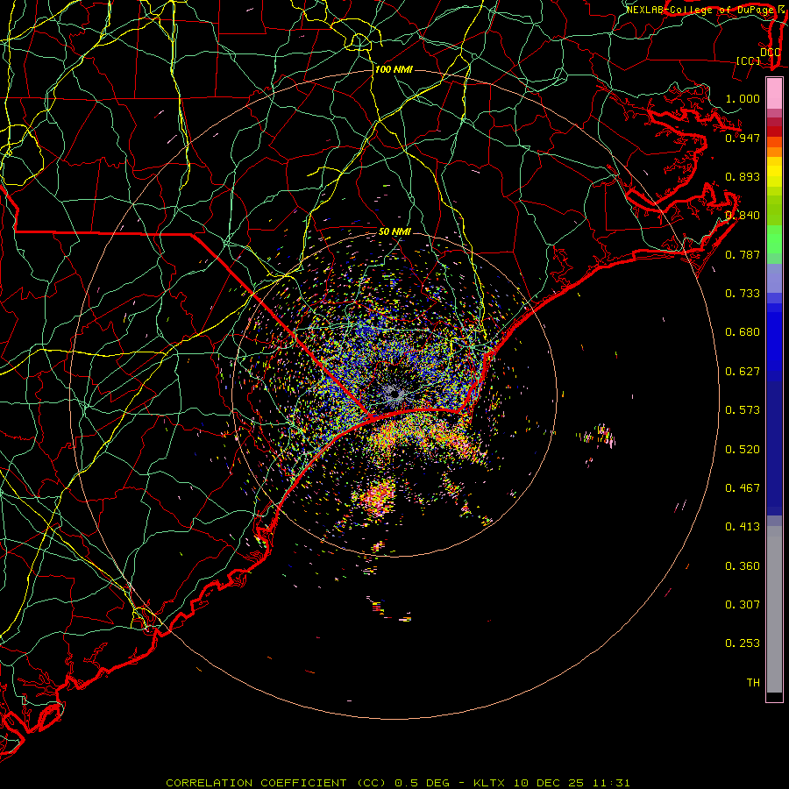
Task: Select the 0.787 legend value
Action: [x=743, y=254]
